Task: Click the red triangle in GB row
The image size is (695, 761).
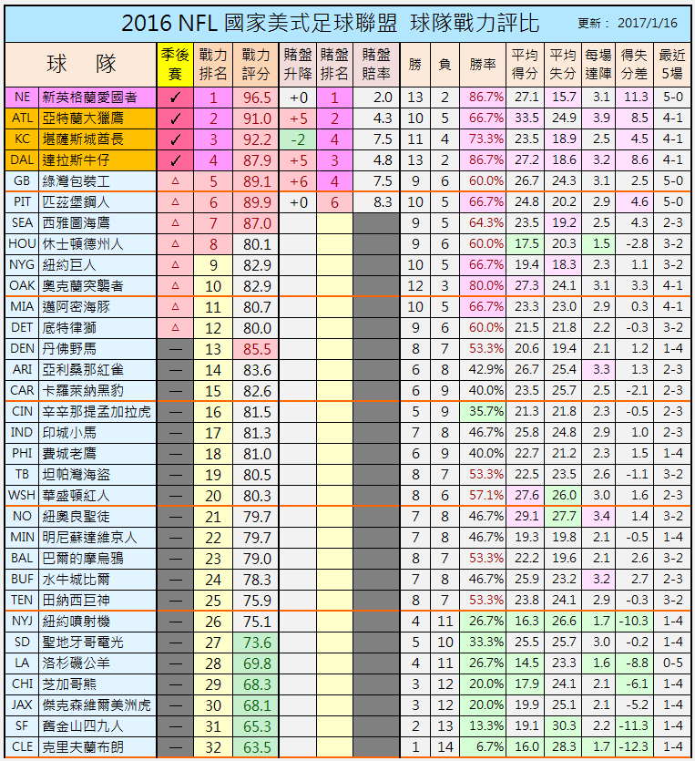Action: tap(175, 181)
